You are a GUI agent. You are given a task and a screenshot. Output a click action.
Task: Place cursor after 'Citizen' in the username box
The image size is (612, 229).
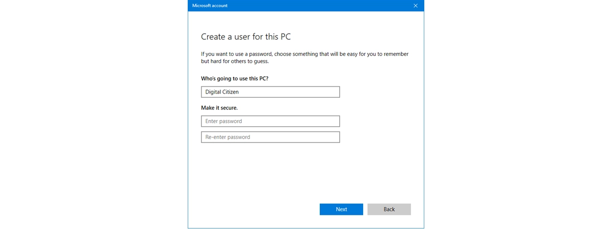(x=240, y=92)
